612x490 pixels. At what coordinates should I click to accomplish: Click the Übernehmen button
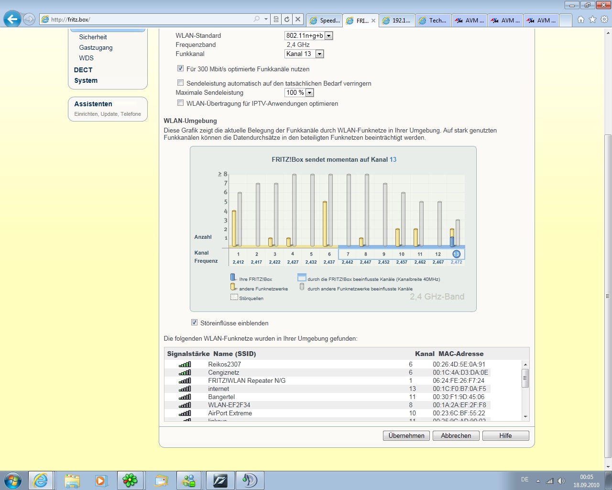(406, 435)
